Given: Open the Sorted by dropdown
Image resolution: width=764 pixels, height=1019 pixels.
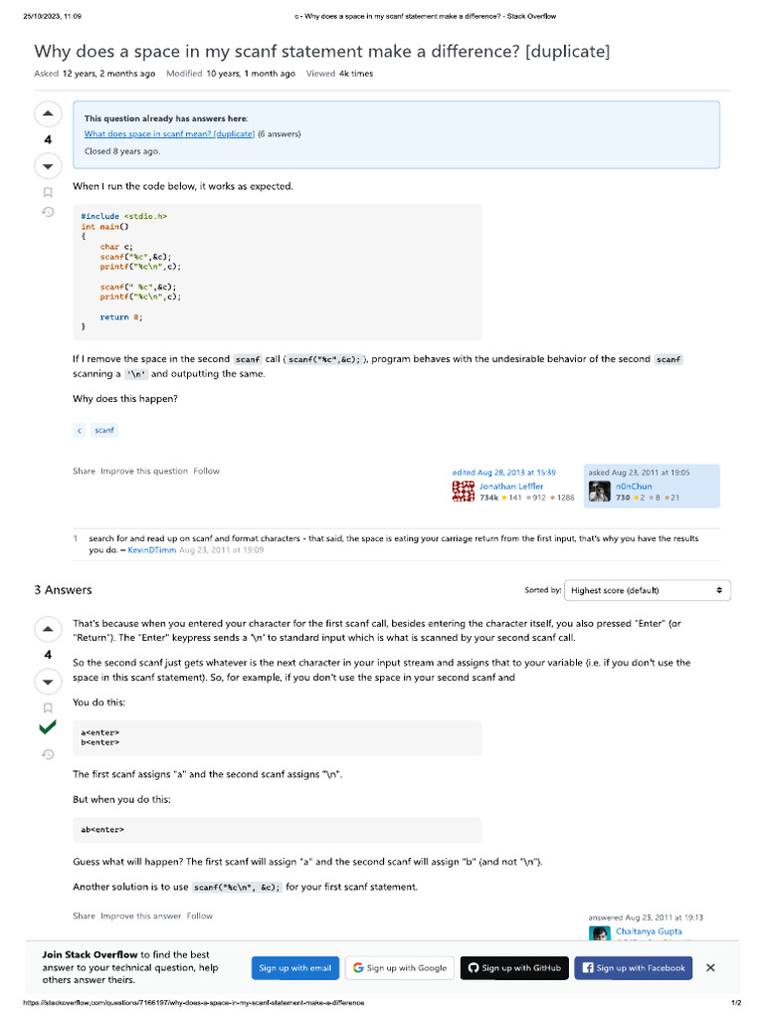Looking at the screenshot, I should [x=647, y=590].
